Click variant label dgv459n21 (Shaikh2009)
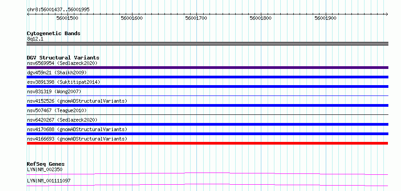The image size is (401, 191). pos(57,73)
